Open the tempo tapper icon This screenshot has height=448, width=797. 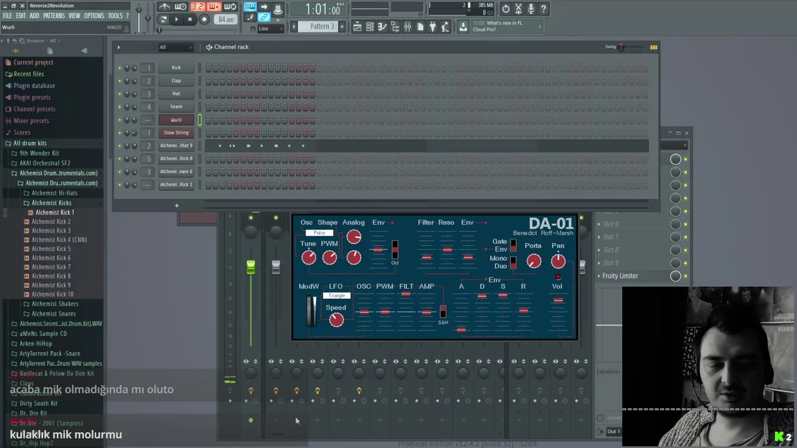coord(445,27)
